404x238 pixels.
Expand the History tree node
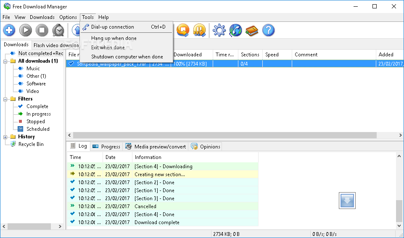[5, 137]
